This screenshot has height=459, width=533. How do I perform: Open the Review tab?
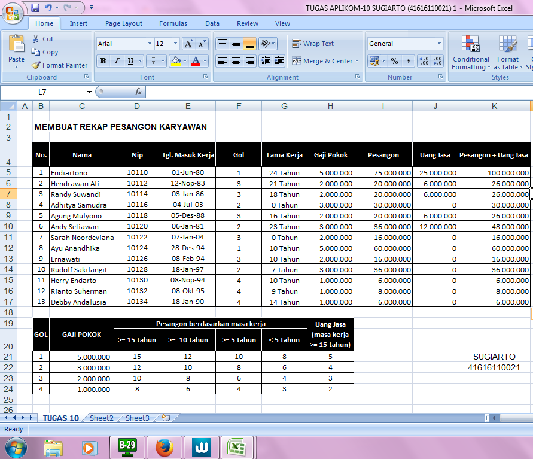click(x=248, y=23)
